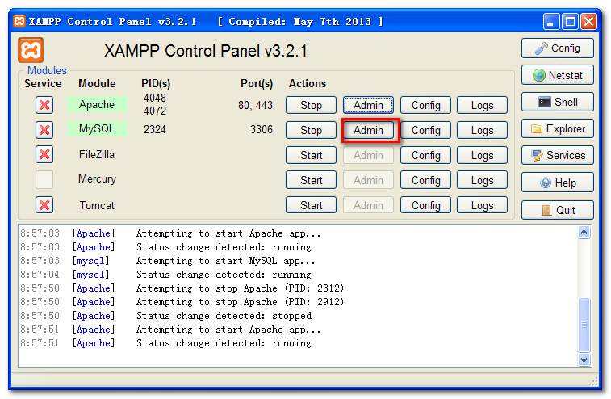Start the Mercury module
Viewport: 611px width, 399px height.
tap(311, 180)
